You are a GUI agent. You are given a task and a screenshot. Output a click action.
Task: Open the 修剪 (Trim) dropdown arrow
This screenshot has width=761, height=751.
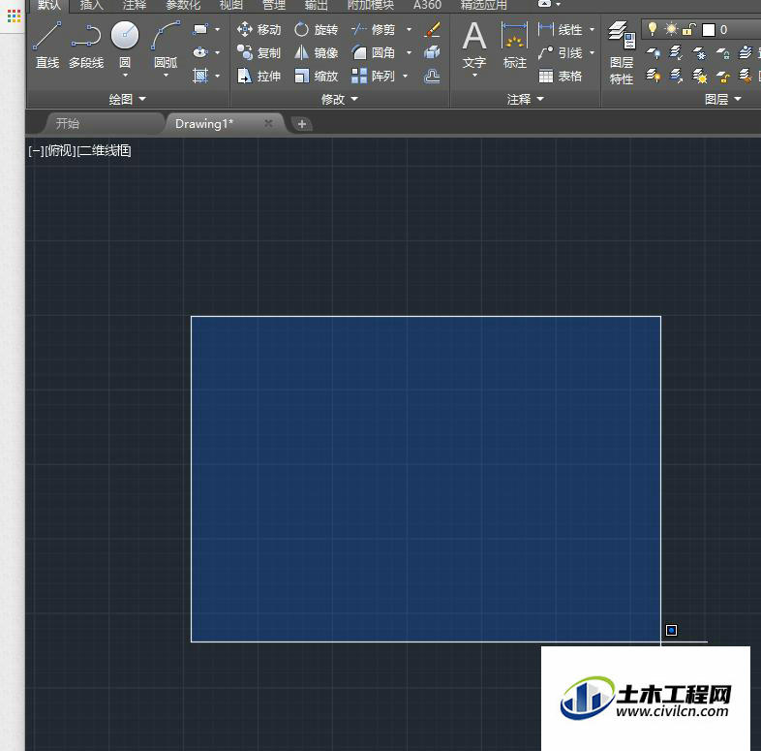[410, 30]
